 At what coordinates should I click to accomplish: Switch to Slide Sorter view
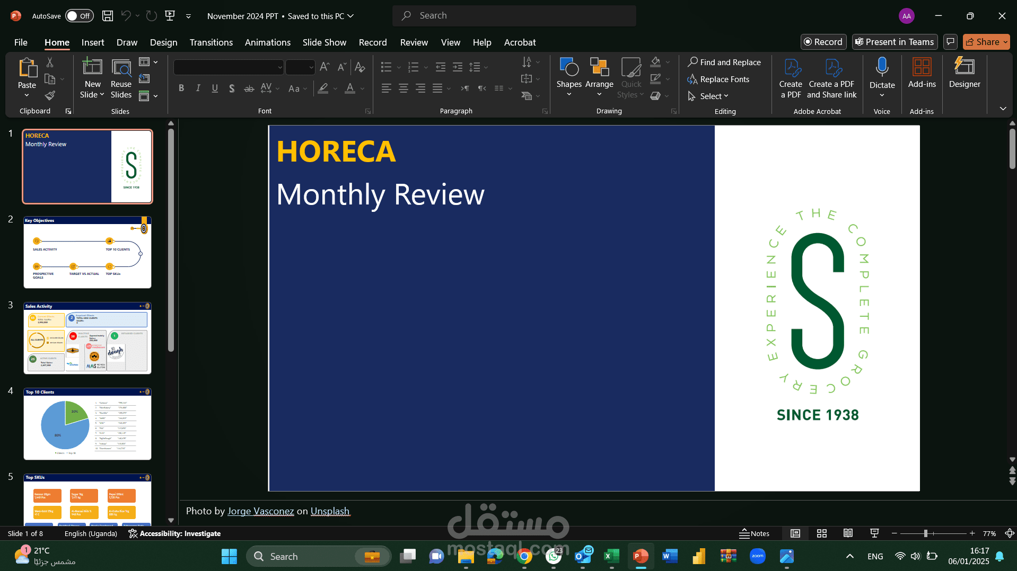pos(822,533)
